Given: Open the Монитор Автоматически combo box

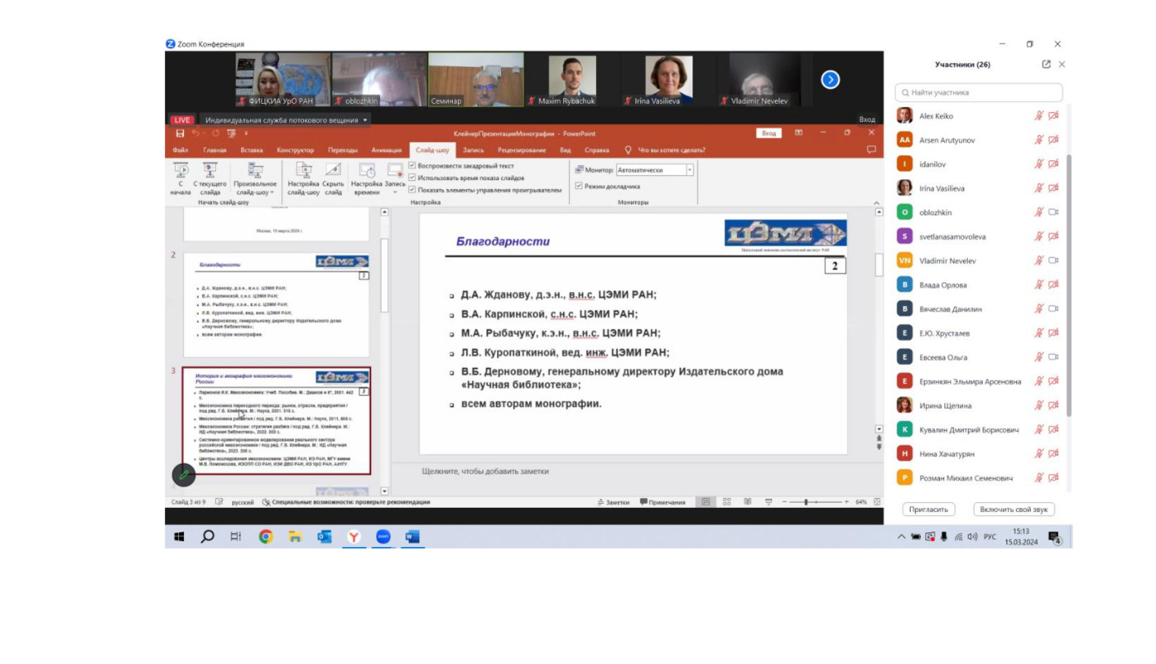Looking at the screenshot, I should click(655, 170).
